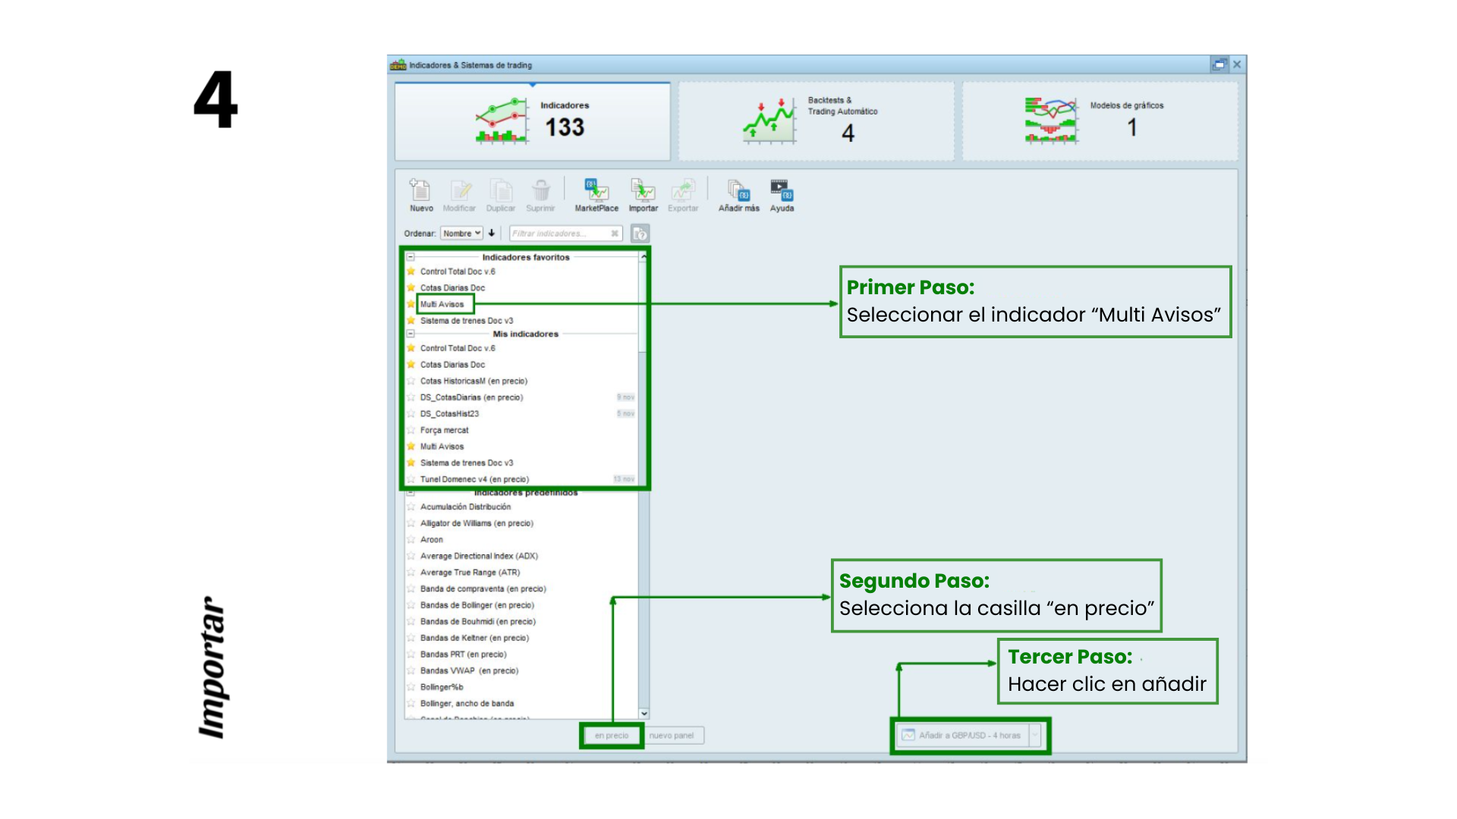The image size is (1457, 819).
Task: Clear the indicator filter with X icon
Action: (615, 234)
